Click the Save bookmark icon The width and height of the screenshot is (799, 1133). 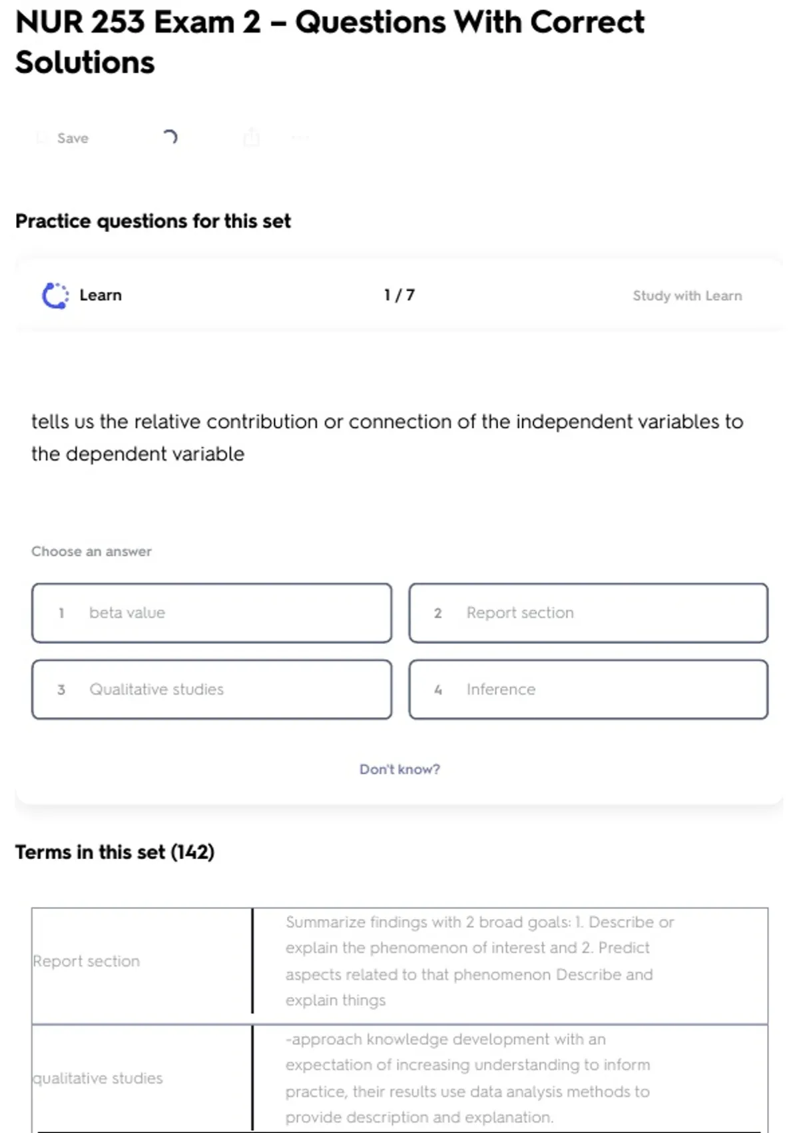[x=42, y=138]
